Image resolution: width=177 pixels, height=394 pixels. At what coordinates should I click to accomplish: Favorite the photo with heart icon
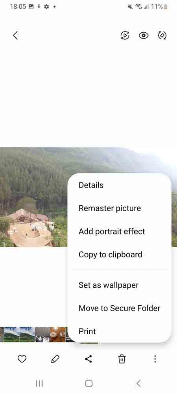click(x=22, y=359)
